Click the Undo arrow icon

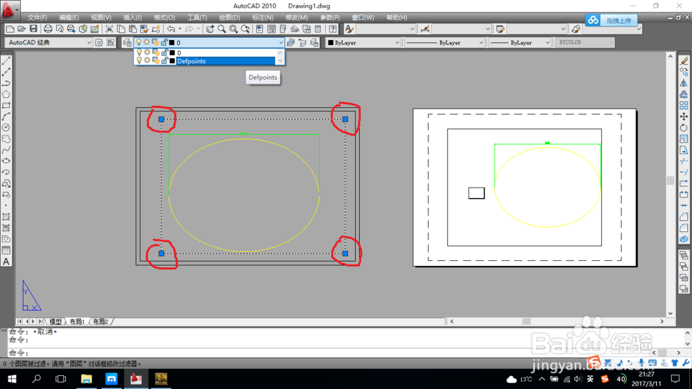pos(171,29)
